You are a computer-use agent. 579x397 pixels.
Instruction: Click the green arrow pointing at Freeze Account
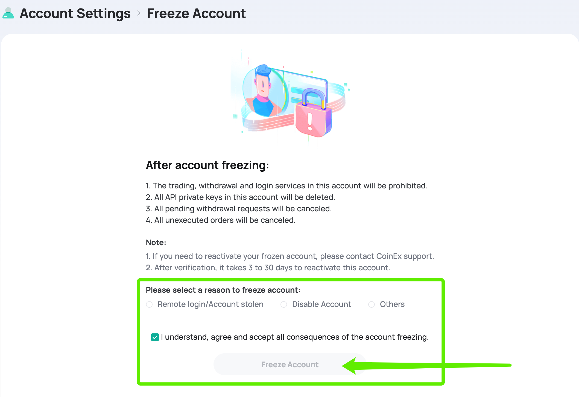426,365
